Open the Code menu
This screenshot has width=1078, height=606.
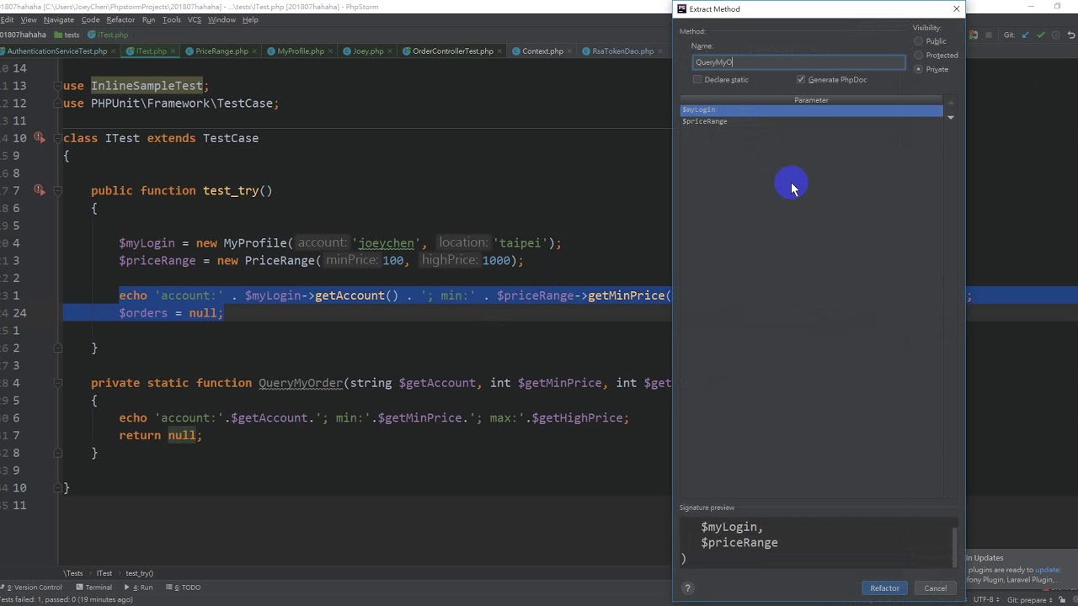coord(91,19)
